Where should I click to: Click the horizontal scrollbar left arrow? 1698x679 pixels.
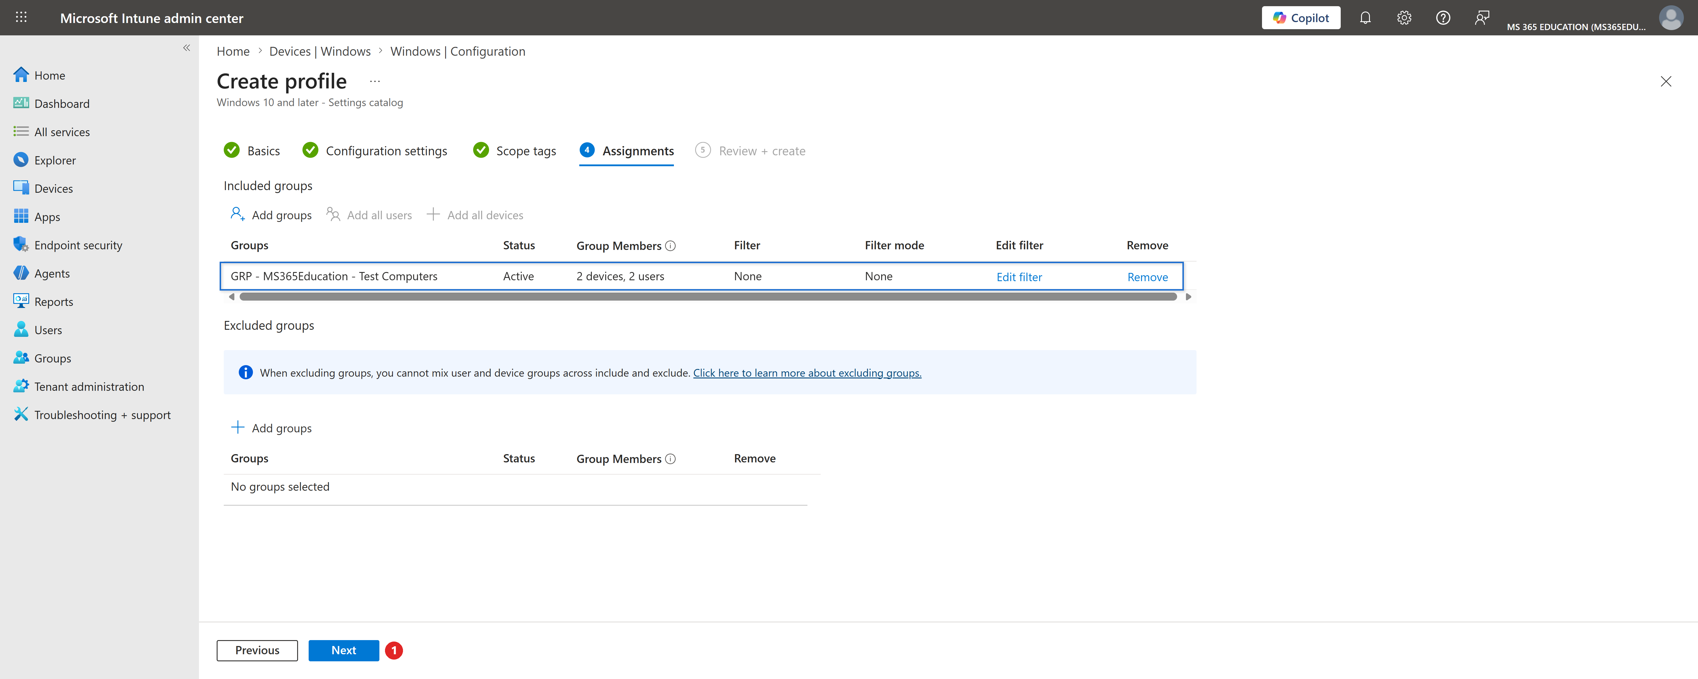[231, 297]
